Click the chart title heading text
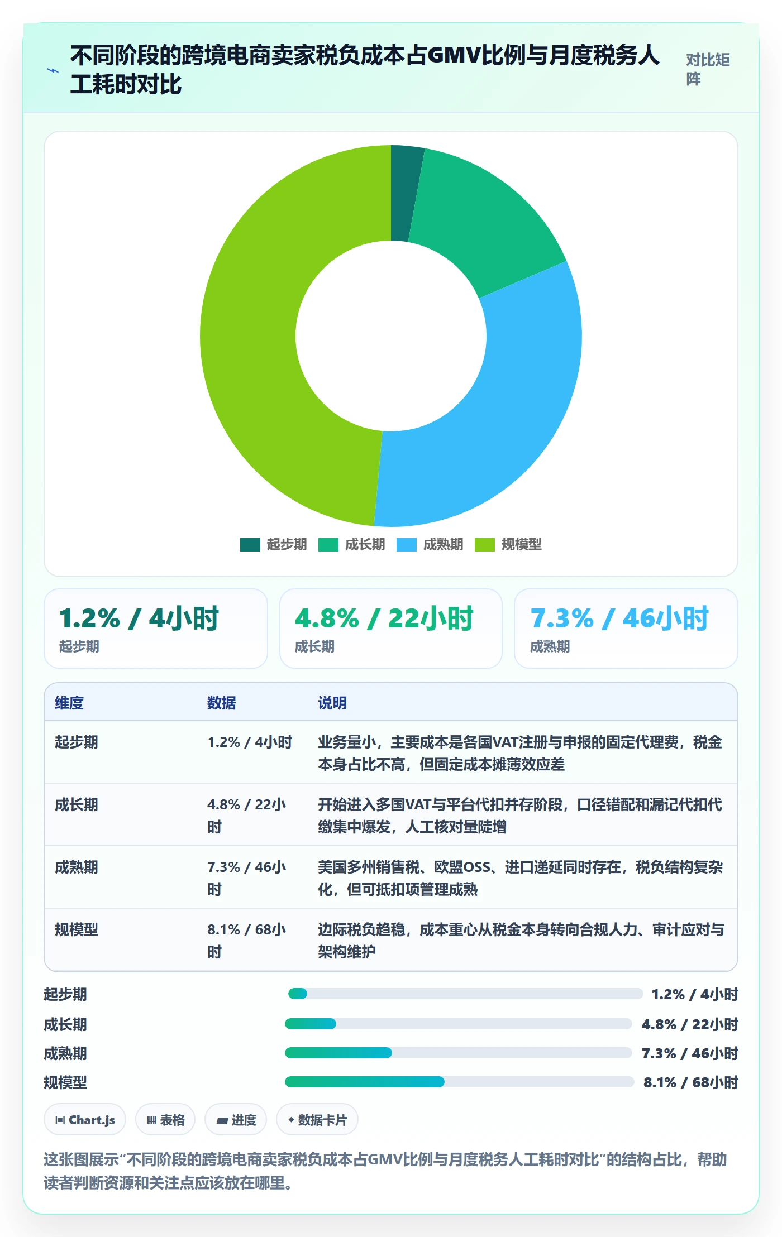Screen dimensions: 782x1237 pyautogui.click(x=365, y=70)
